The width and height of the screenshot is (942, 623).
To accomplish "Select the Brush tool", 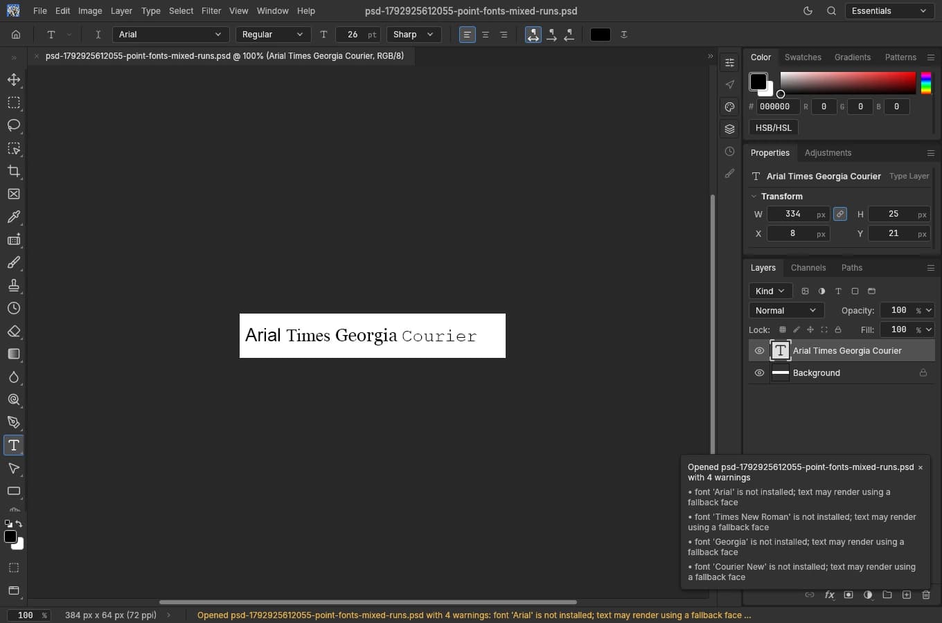I will pyautogui.click(x=14, y=262).
